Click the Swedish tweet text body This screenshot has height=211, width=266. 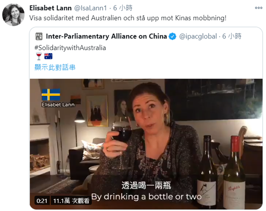pyautogui.click(x=128, y=18)
